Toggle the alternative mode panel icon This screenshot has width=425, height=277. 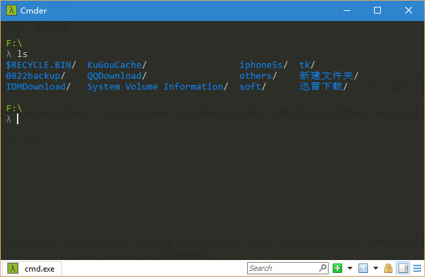tap(403, 268)
